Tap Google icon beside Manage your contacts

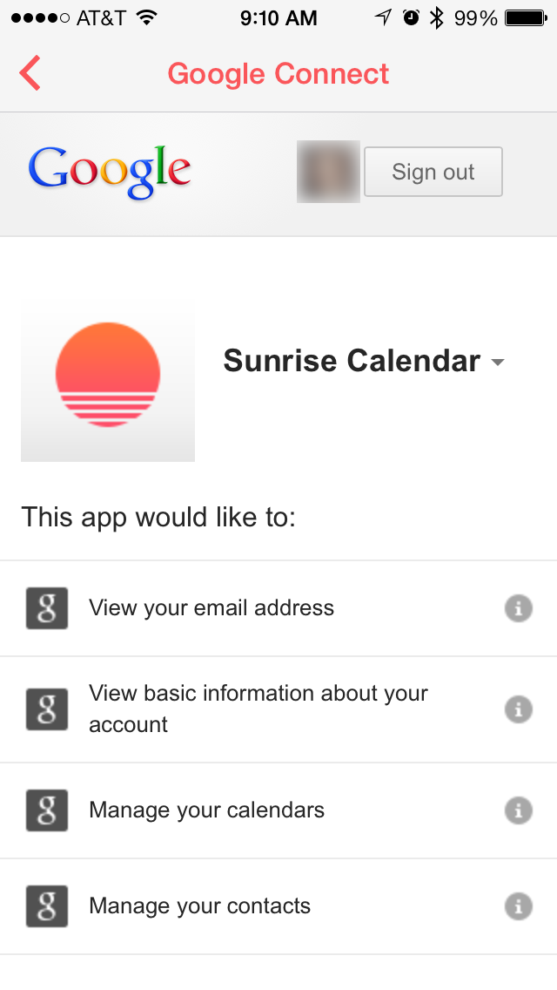(47, 906)
